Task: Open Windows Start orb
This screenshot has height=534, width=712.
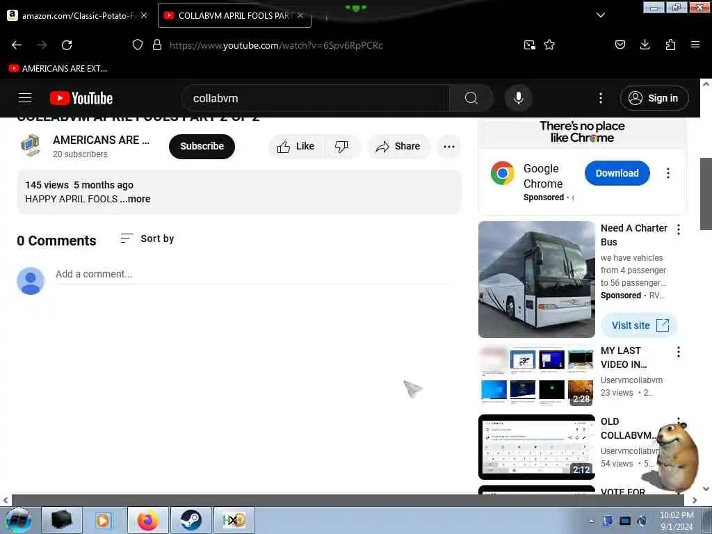Action: [x=19, y=520]
